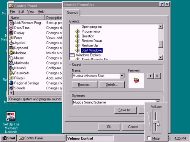Play the sound preview
Viewport: 190px width, 142px height.
[x=150, y=76]
